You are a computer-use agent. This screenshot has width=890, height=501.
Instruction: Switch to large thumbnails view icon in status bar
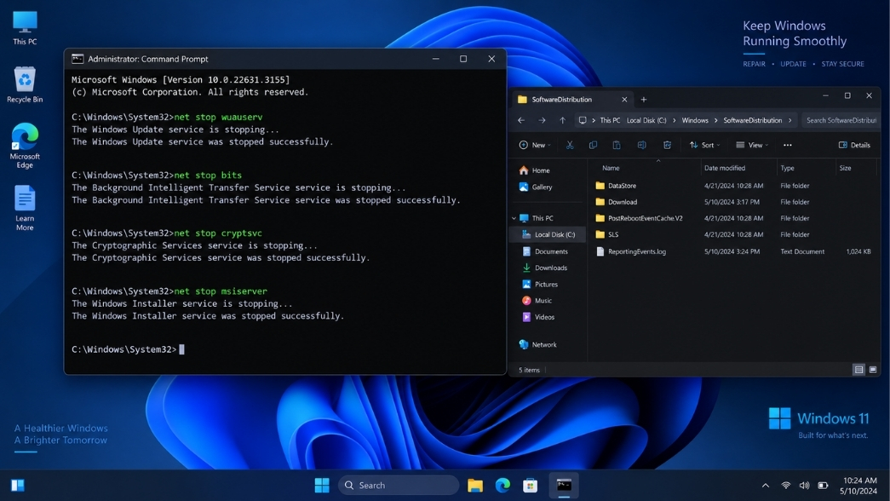873,370
